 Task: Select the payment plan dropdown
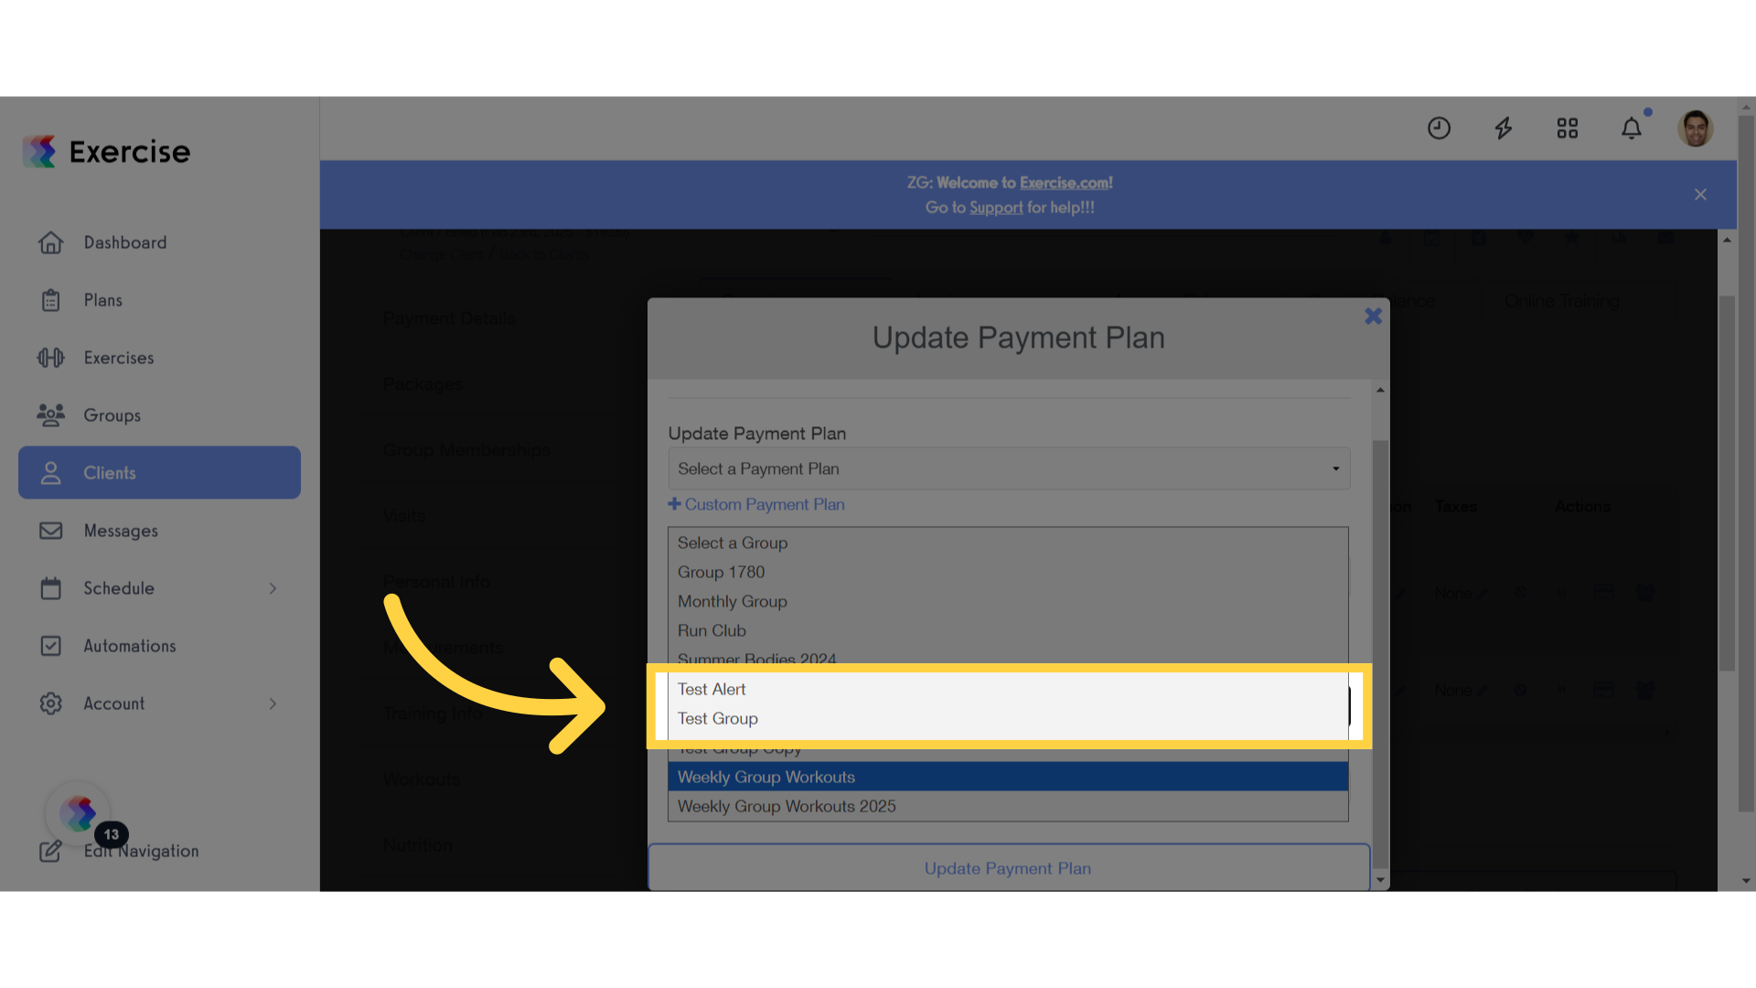point(1008,468)
